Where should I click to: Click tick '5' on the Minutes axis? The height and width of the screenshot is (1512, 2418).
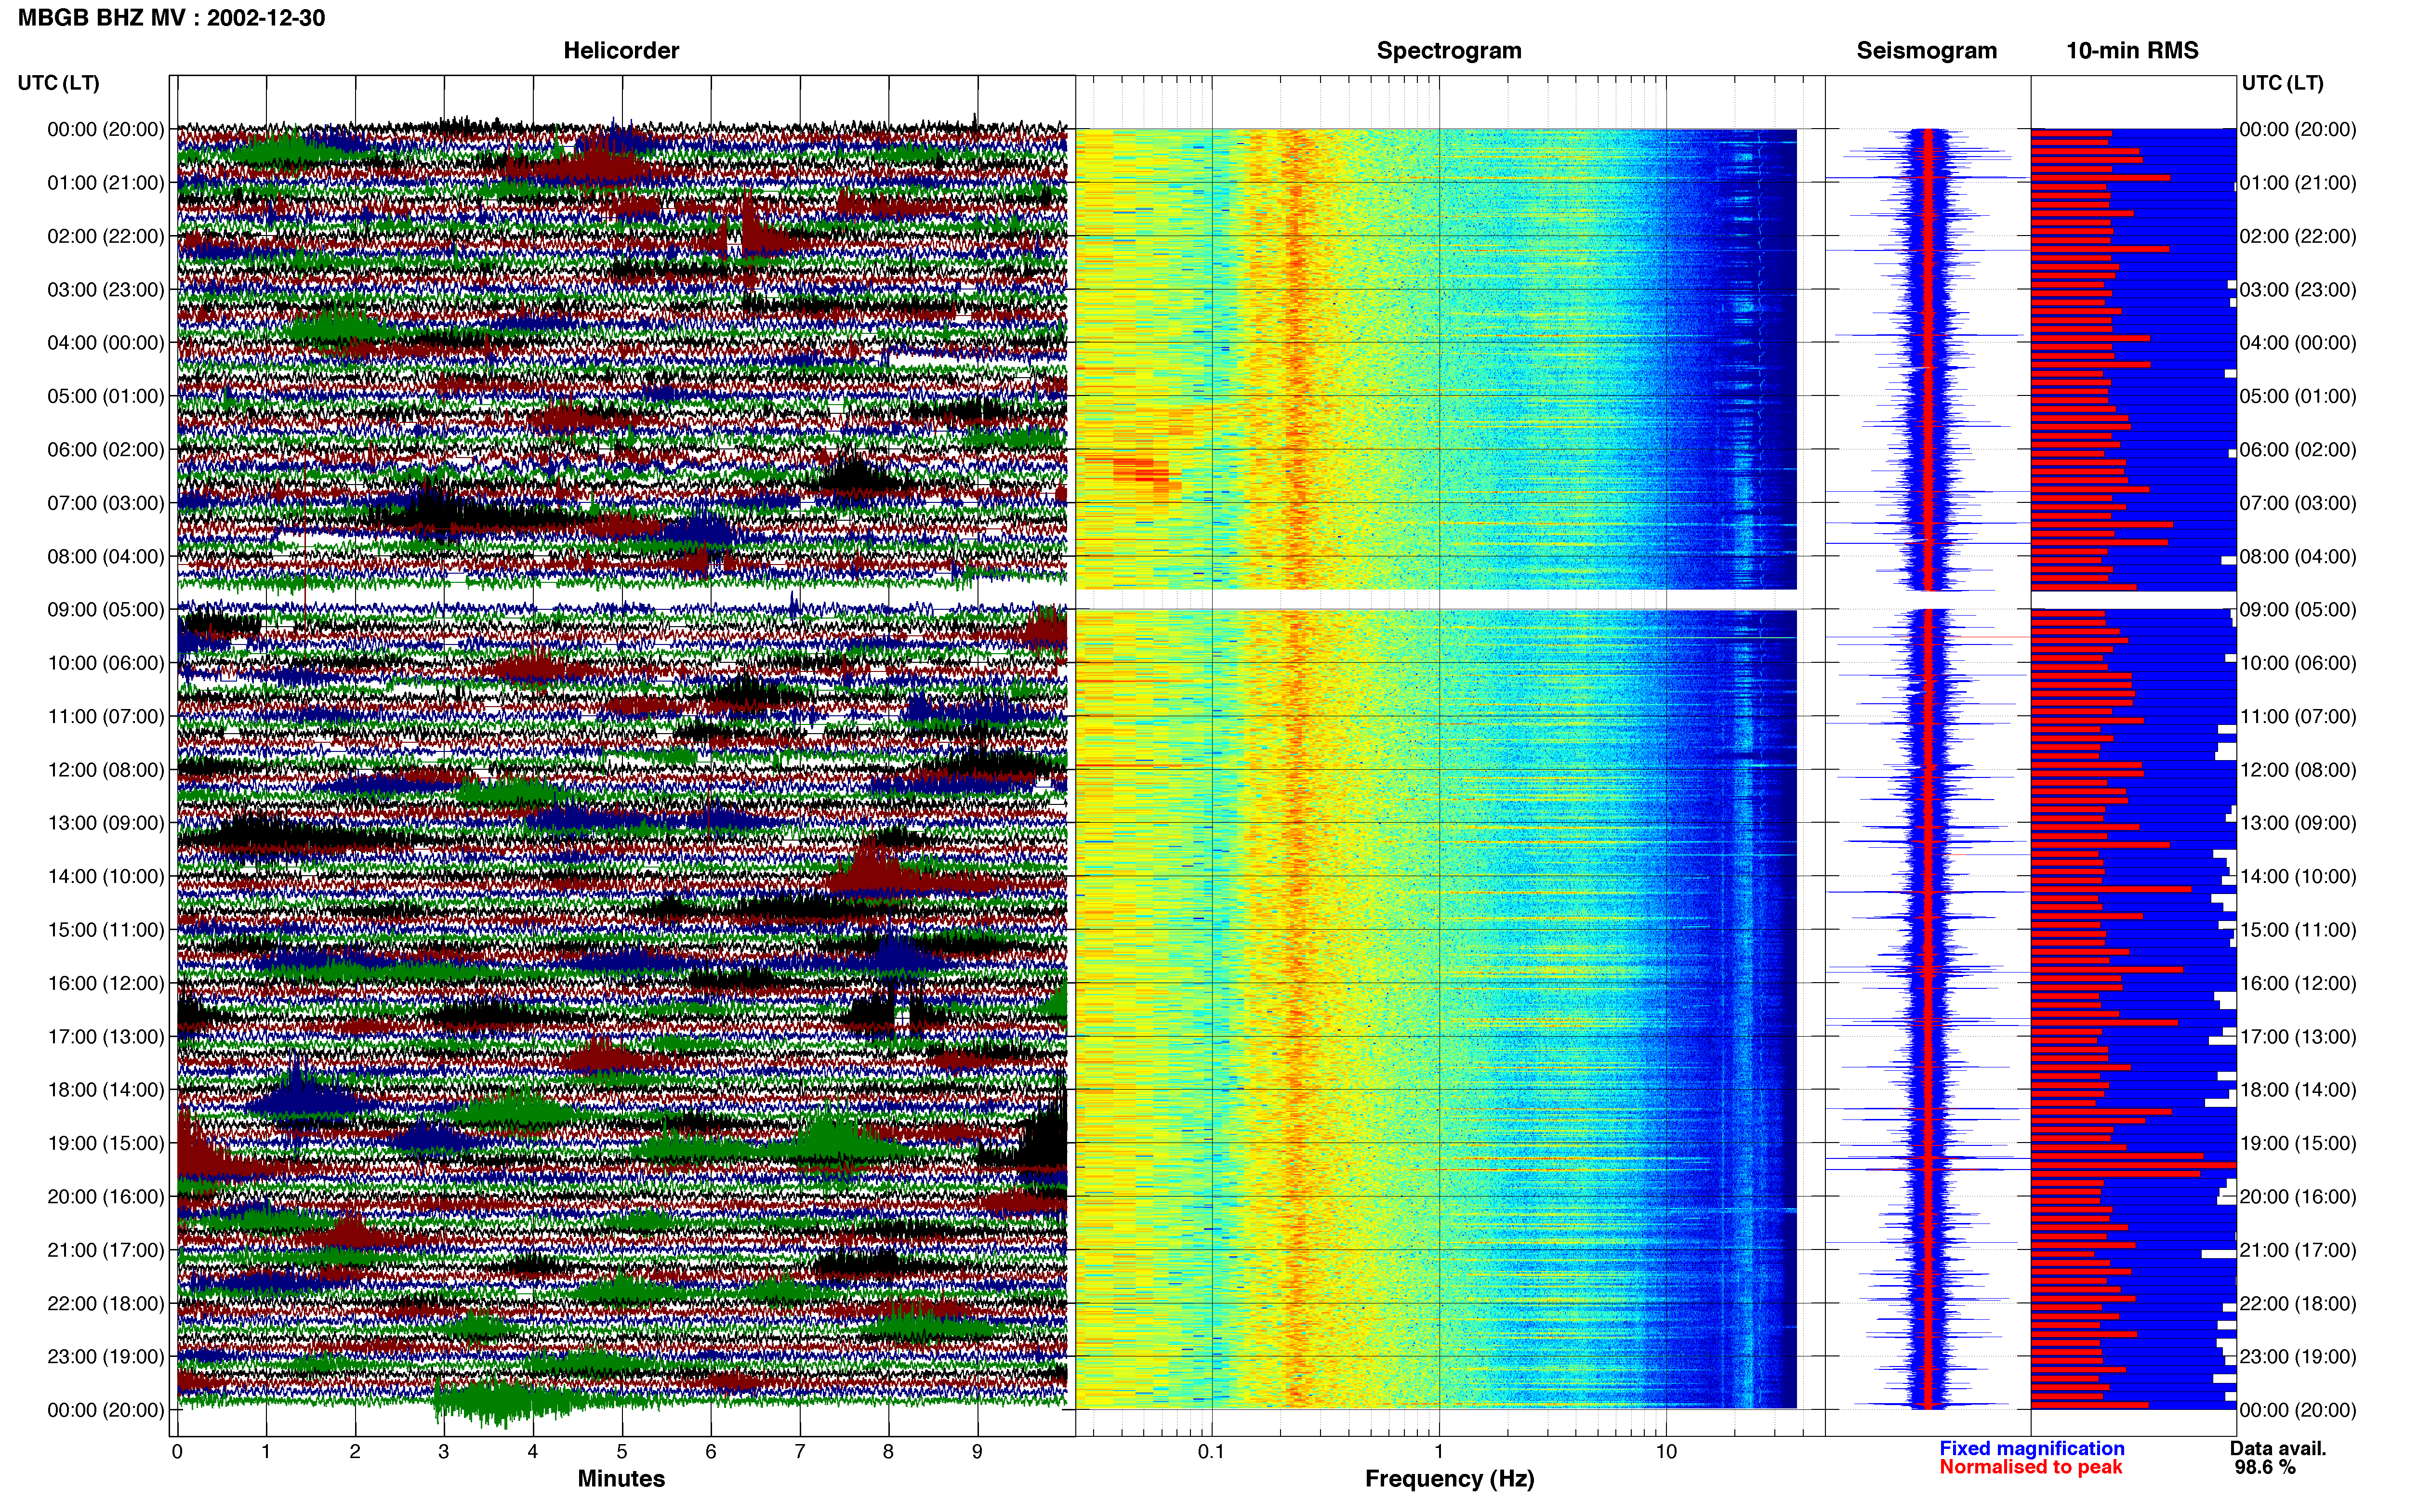coord(622,1452)
